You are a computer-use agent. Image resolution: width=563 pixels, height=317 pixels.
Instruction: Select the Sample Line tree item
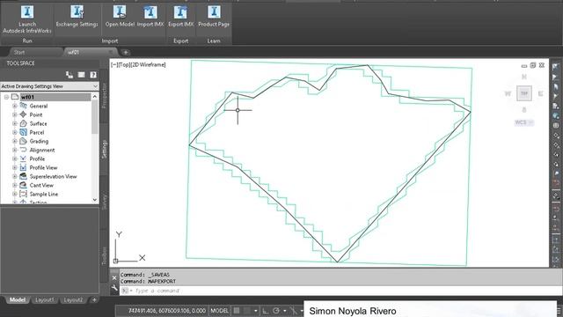[43, 194]
